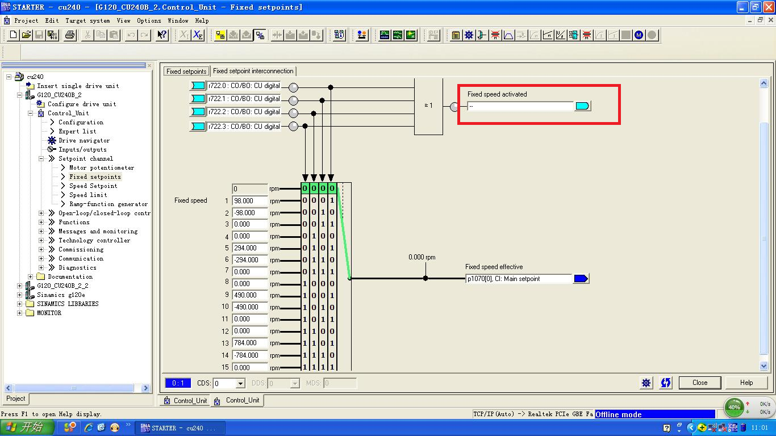Select the Fixed setpoints tab
The height and width of the screenshot is (436, 776).
(186, 72)
